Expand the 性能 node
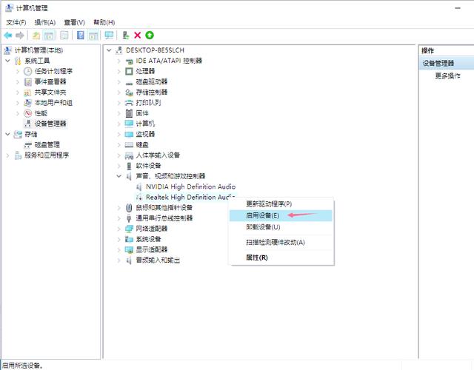 18,113
